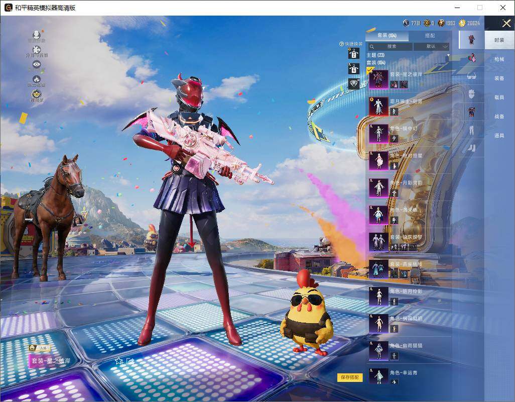Click the currency icon showing 0

click(x=427, y=23)
